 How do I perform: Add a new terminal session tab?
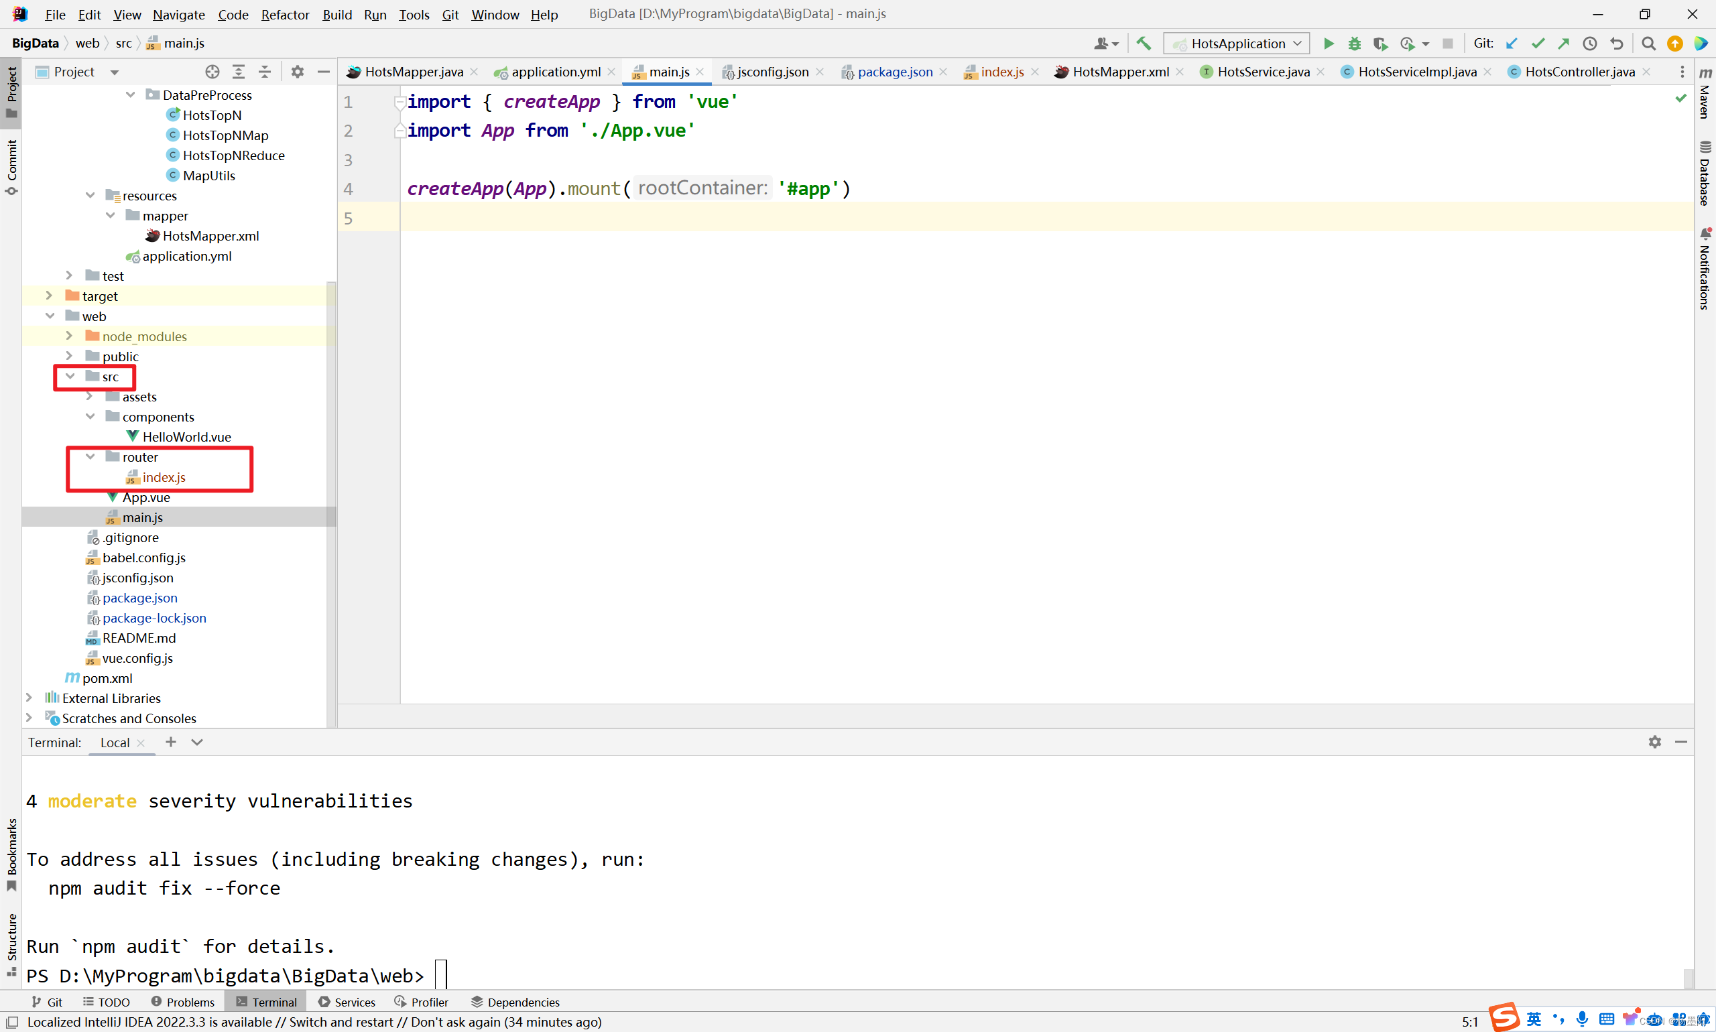[x=170, y=742]
